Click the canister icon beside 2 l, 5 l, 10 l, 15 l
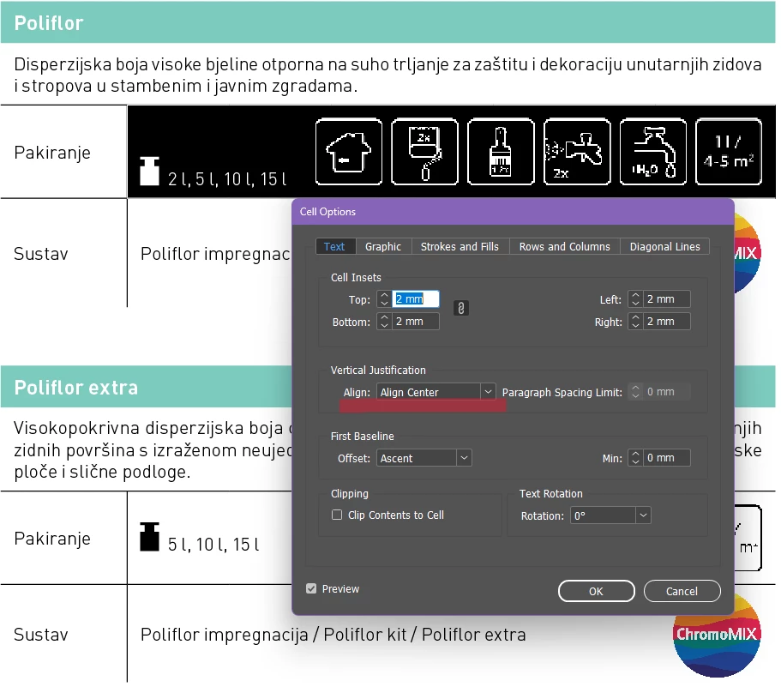The height and width of the screenshot is (693, 781). [149, 171]
